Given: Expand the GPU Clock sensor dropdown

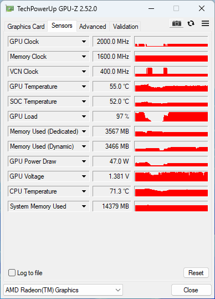Looking at the screenshot, I should click(84, 42).
